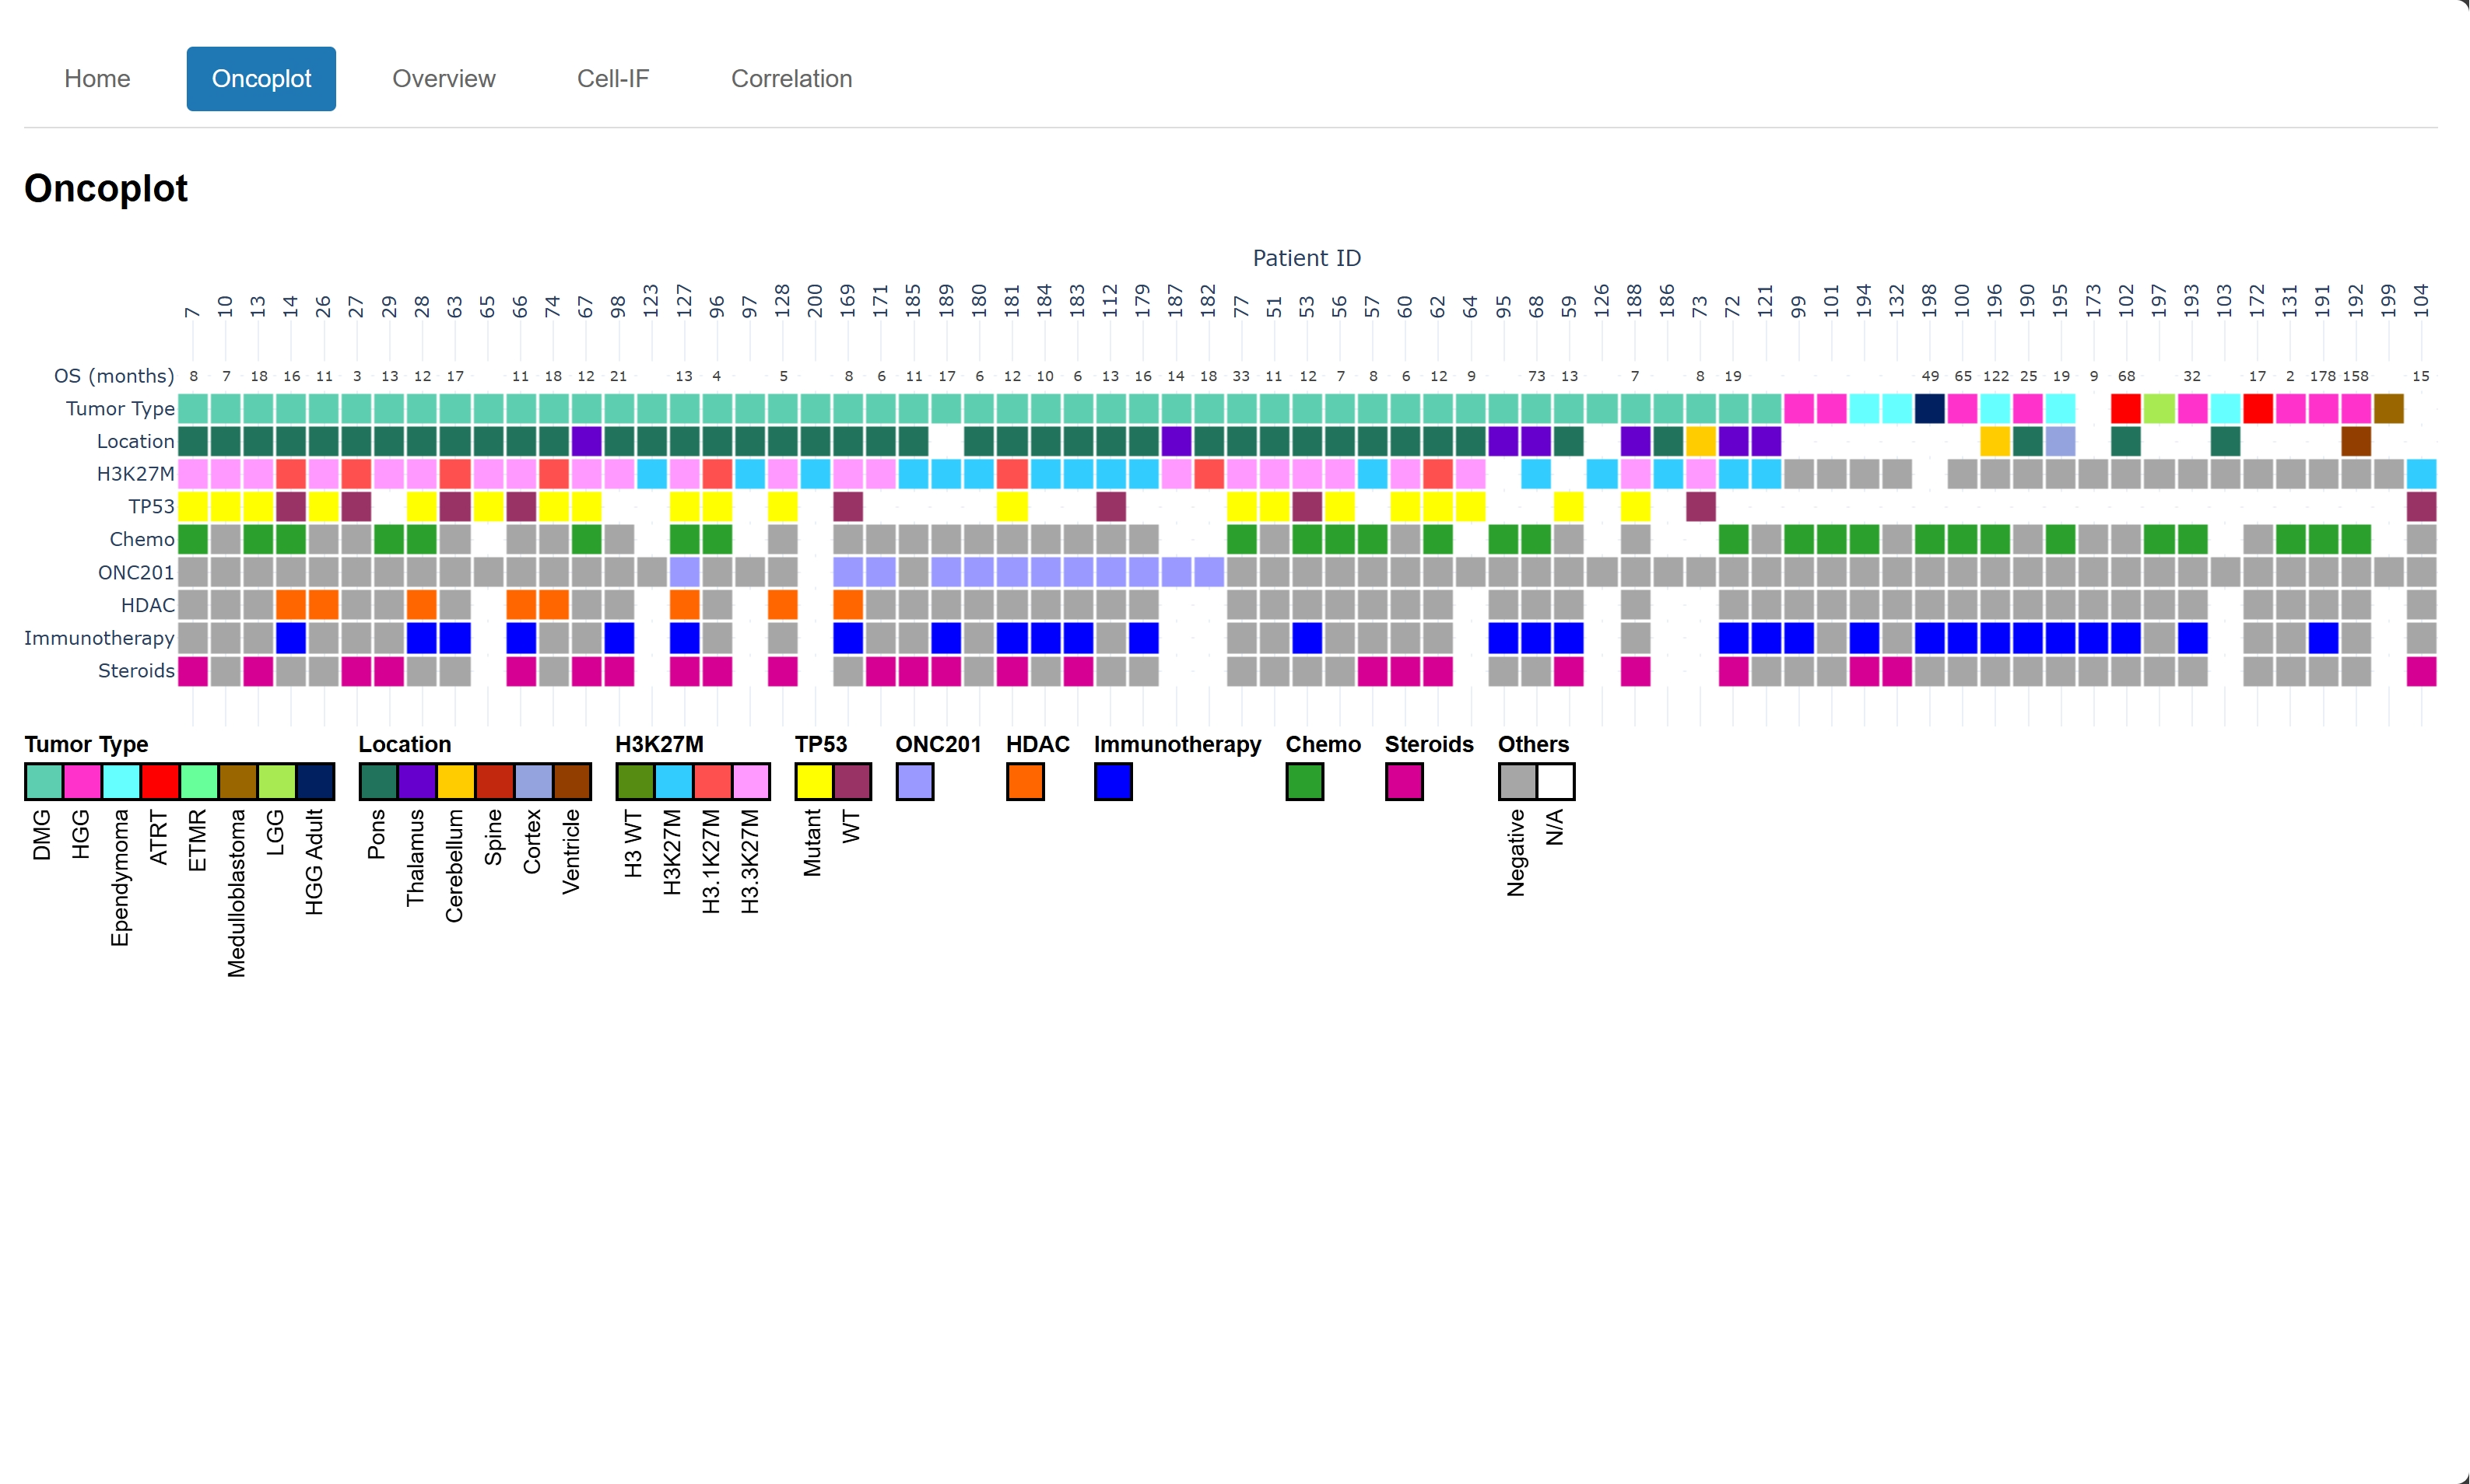Click the Patient ID axis title

pos(1307,258)
